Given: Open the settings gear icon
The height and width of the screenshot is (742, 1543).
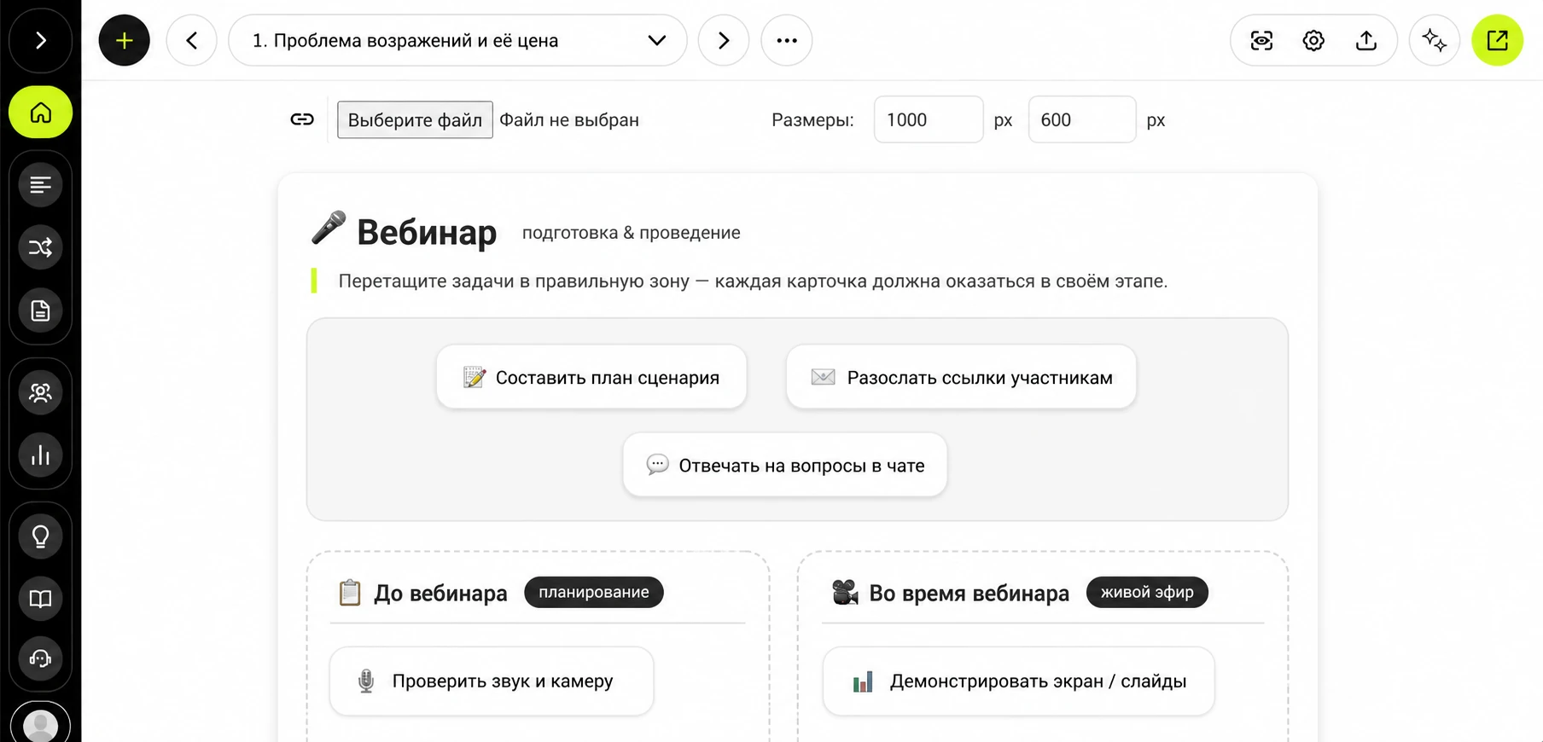Looking at the screenshot, I should tap(1313, 40).
